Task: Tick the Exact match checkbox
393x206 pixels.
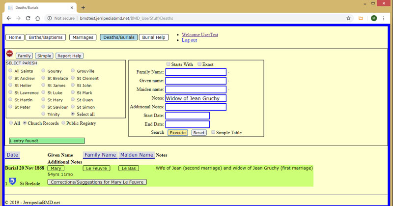Action: (x=199, y=64)
